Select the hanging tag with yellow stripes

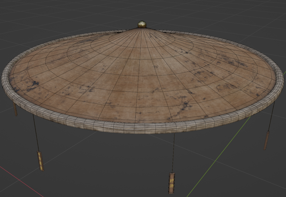(40, 161)
